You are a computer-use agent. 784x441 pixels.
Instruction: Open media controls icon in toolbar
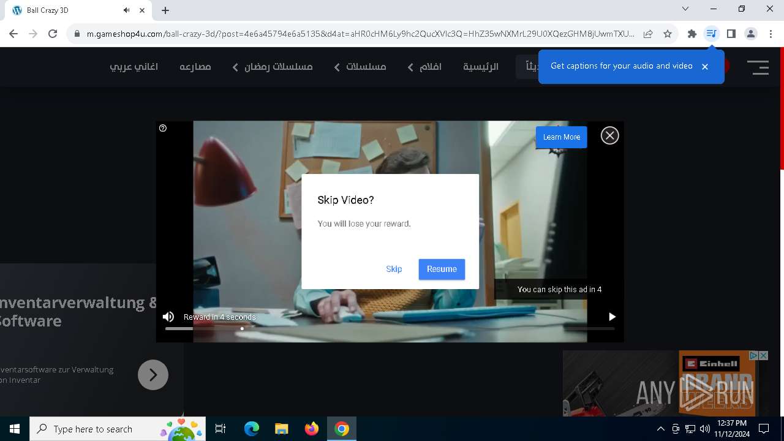[x=712, y=34]
